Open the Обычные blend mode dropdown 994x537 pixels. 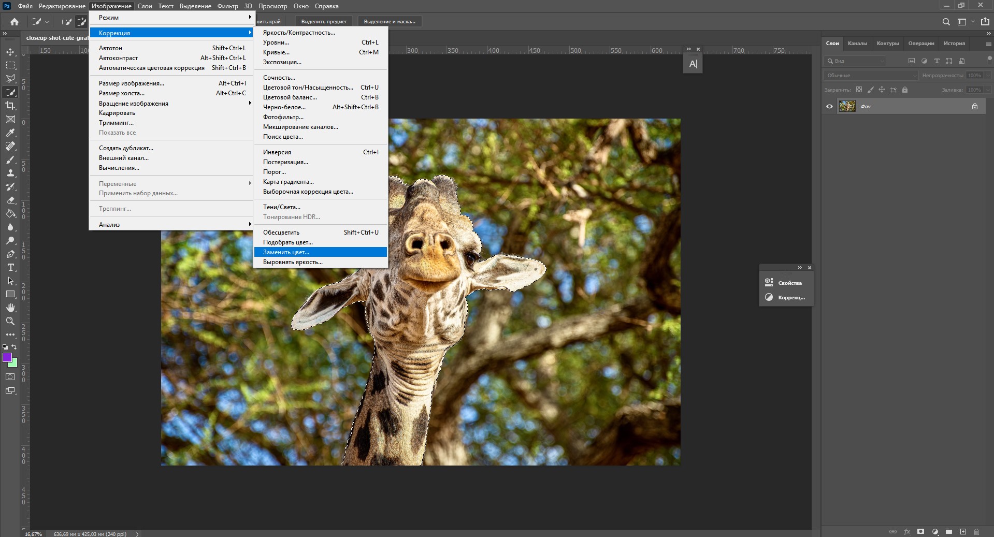click(870, 76)
